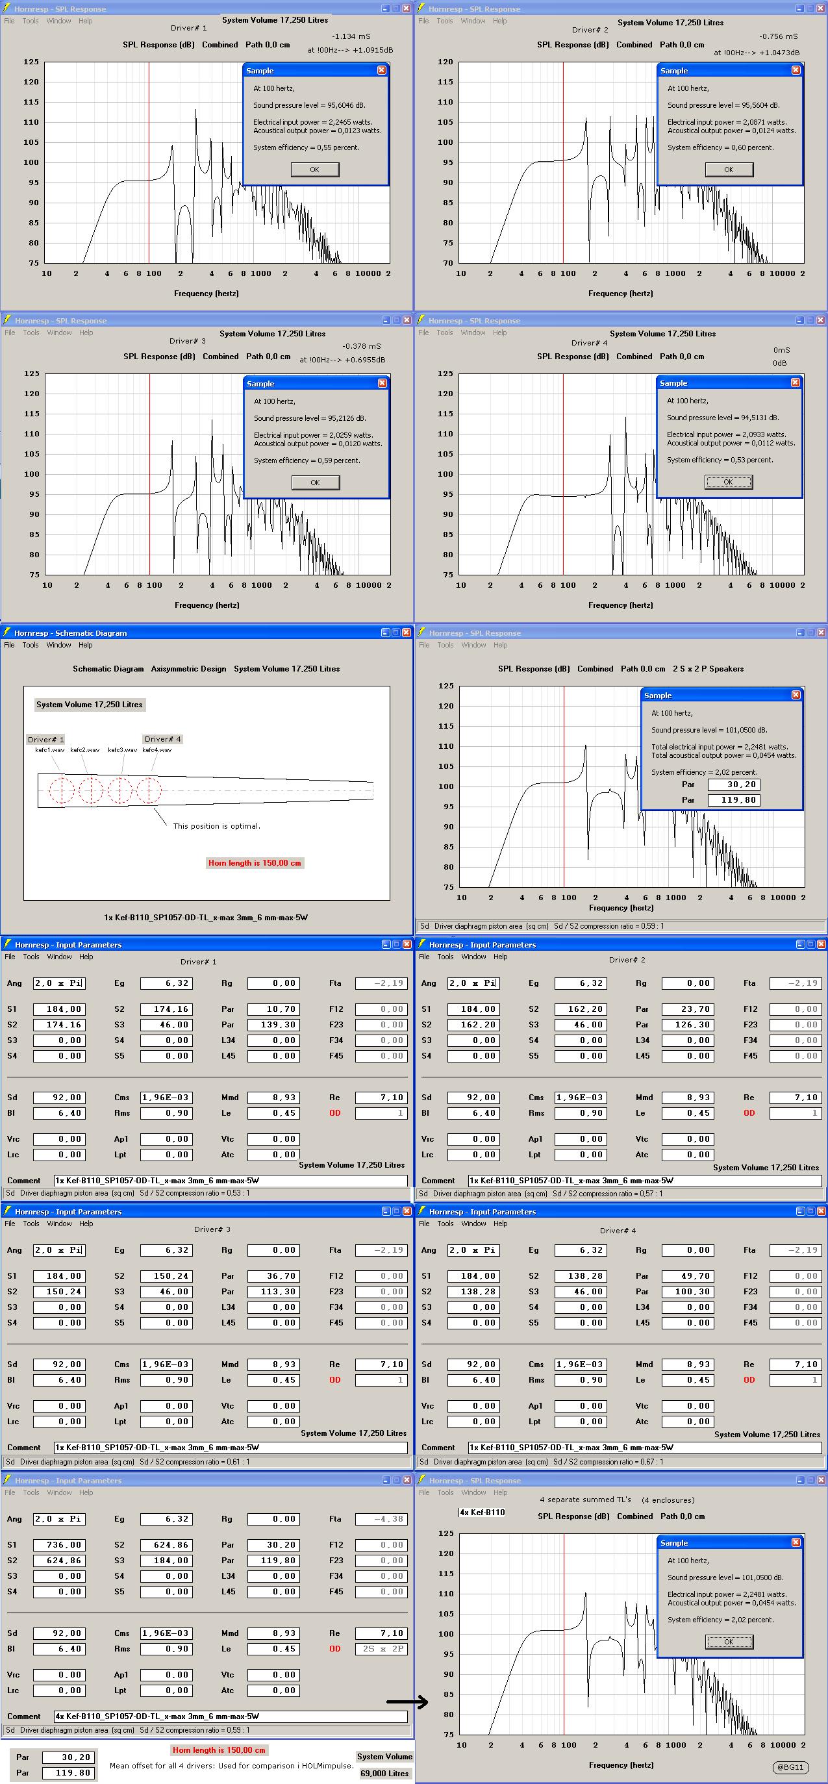Viewport: 828px width, 1784px height.
Task: Click the Hornresp icon in Driver# 2 Input Parameters title bar
Action: pyautogui.click(x=421, y=944)
